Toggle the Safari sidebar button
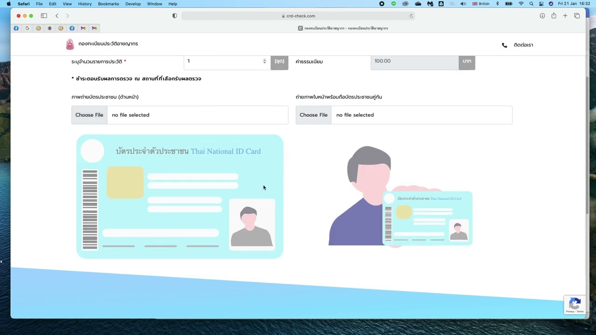Image resolution: width=596 pixels, height=335 pixels. 44,16
